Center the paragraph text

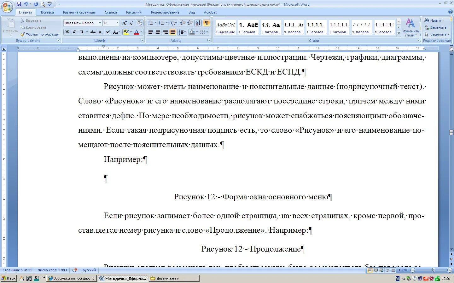point(158,32)
